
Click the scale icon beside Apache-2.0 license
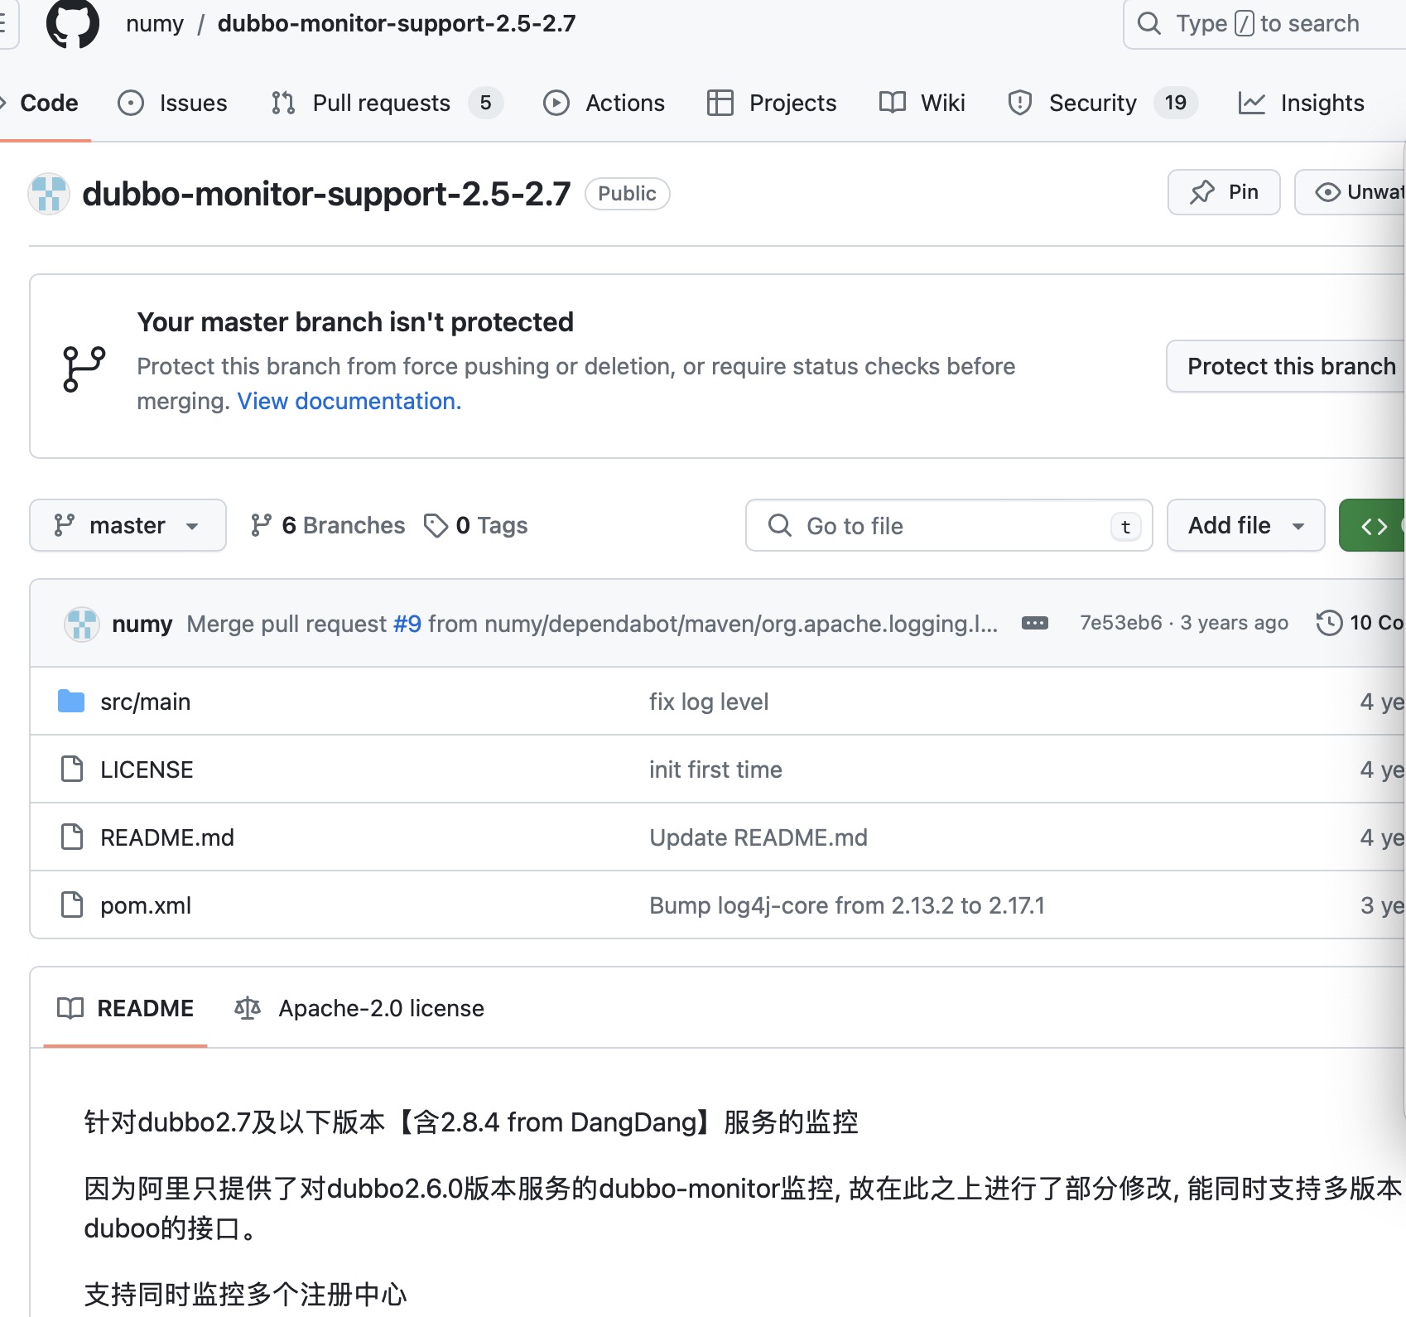(248, 1008)
